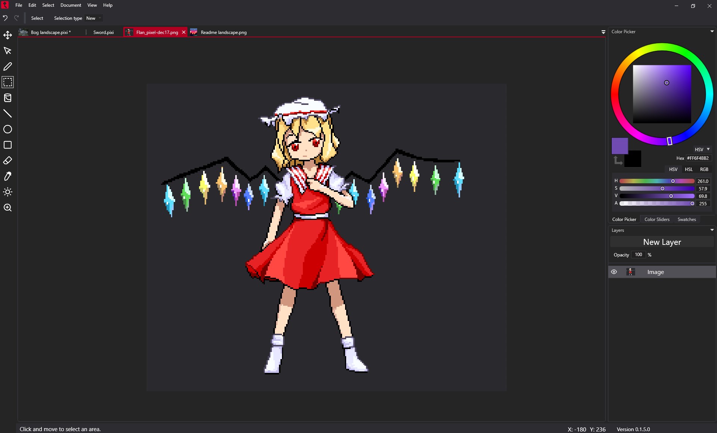Toggle visibility of the Image layer
The image size is (717, 433).
pos(614,272)
